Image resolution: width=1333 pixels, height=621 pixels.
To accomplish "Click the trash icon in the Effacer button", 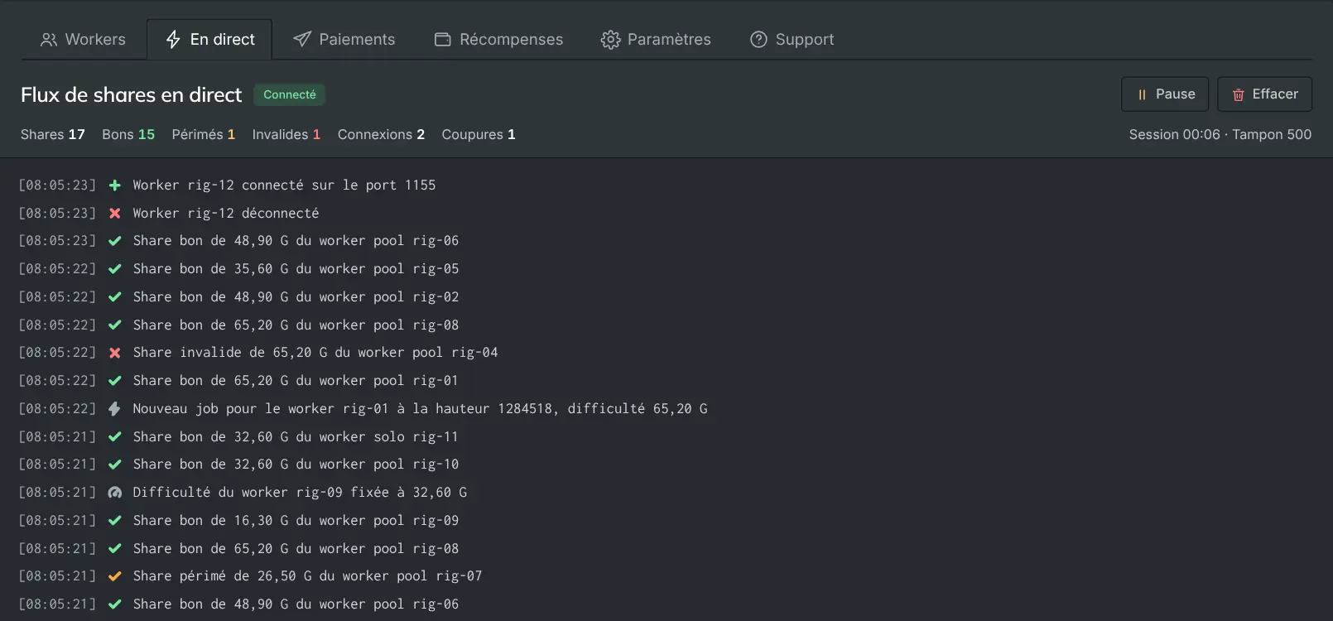I will pyautogui.click(x=1239, y=95).
